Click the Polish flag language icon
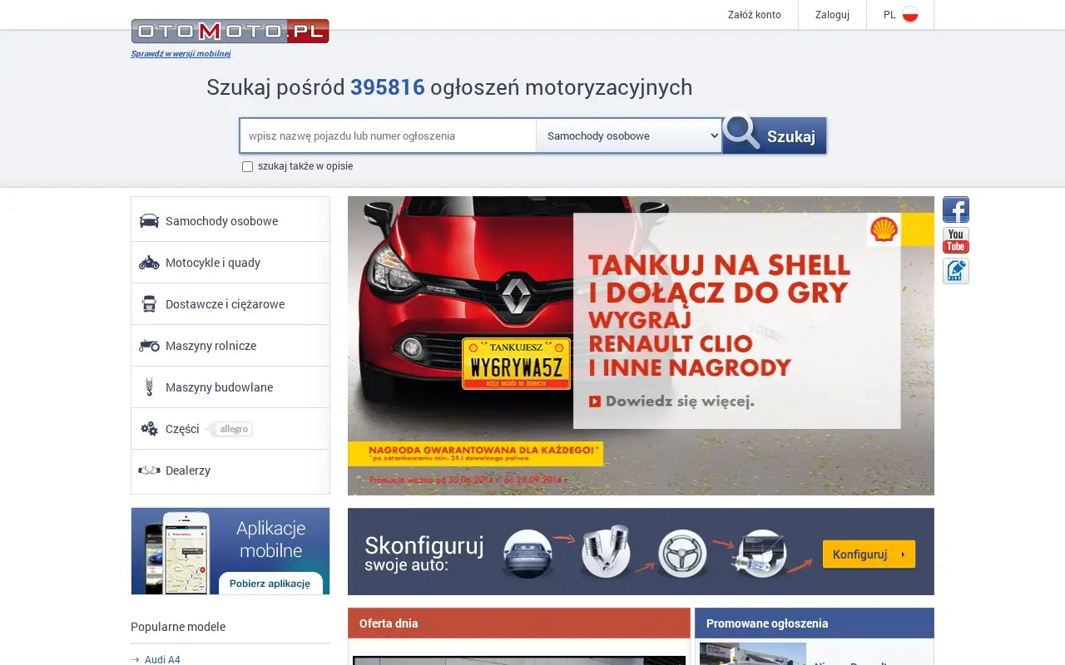 click(x=910, y=15)
